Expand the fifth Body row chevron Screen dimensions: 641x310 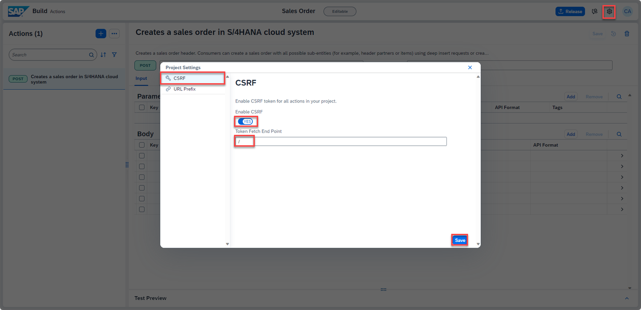[x=622, y=199]
